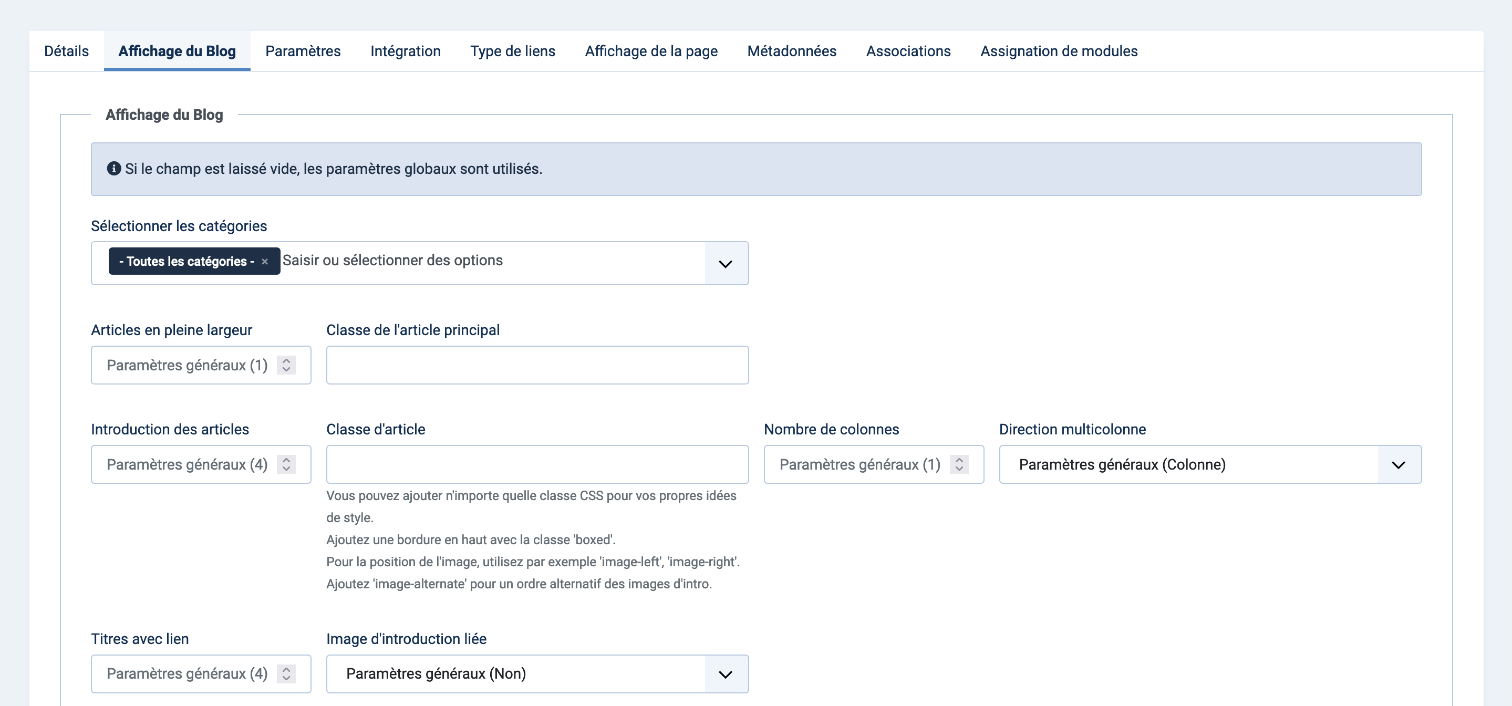Viewport: 1512px width, 706px height.
Task: Switch to the Métadonnées tab
Action: 792,51
